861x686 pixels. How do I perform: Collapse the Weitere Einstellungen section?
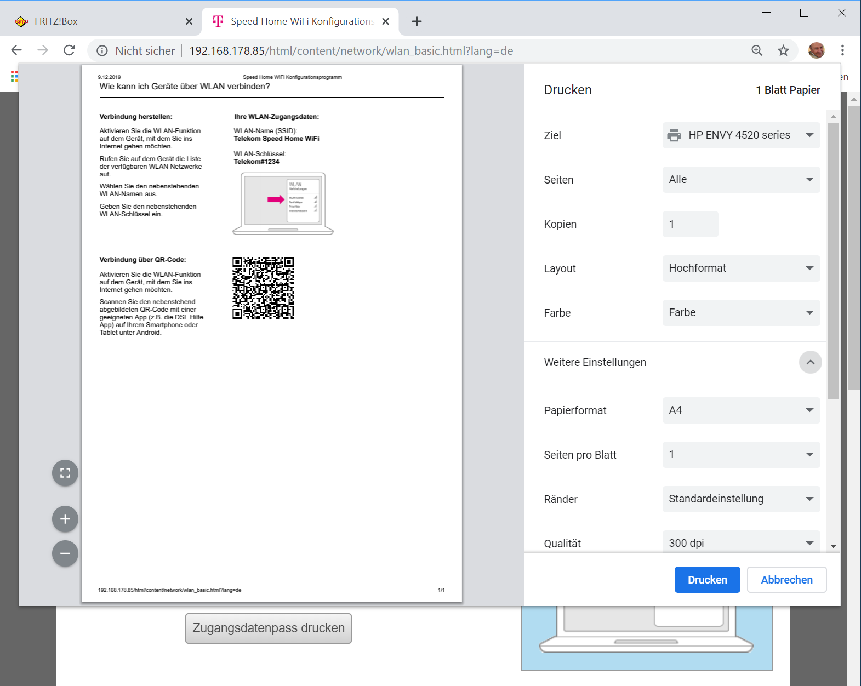point(811,362)
